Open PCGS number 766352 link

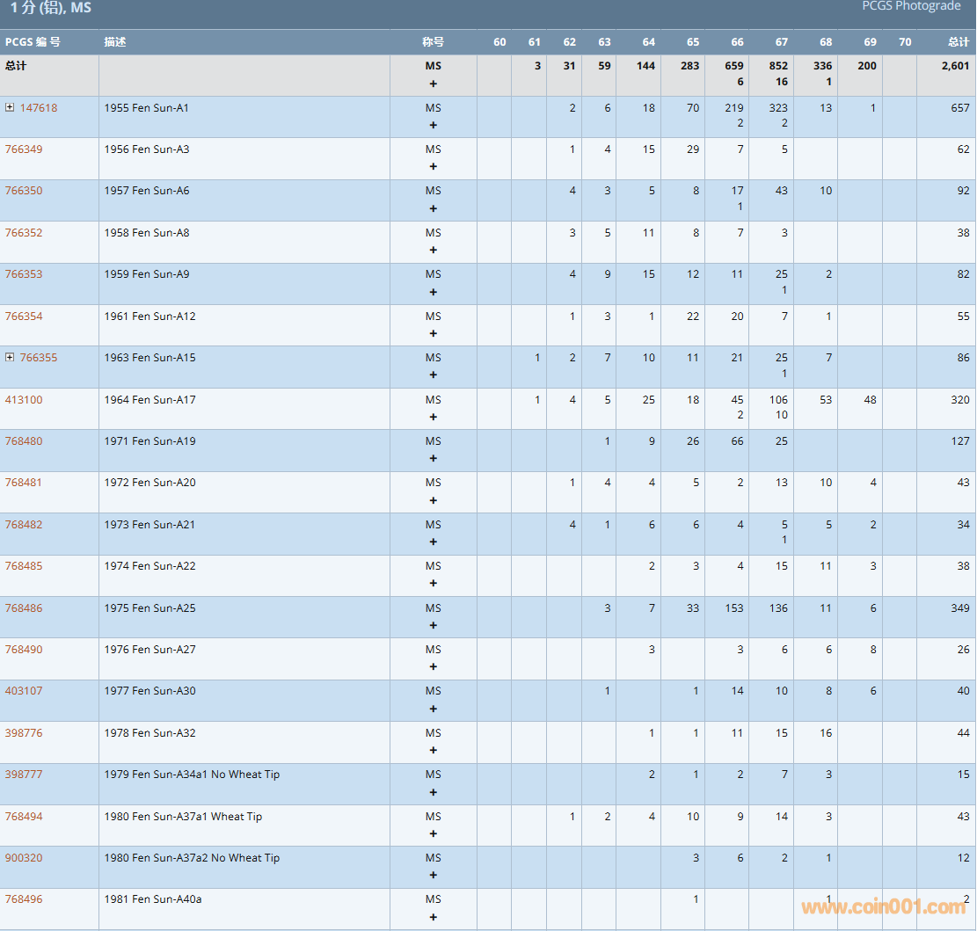(24, 233)
